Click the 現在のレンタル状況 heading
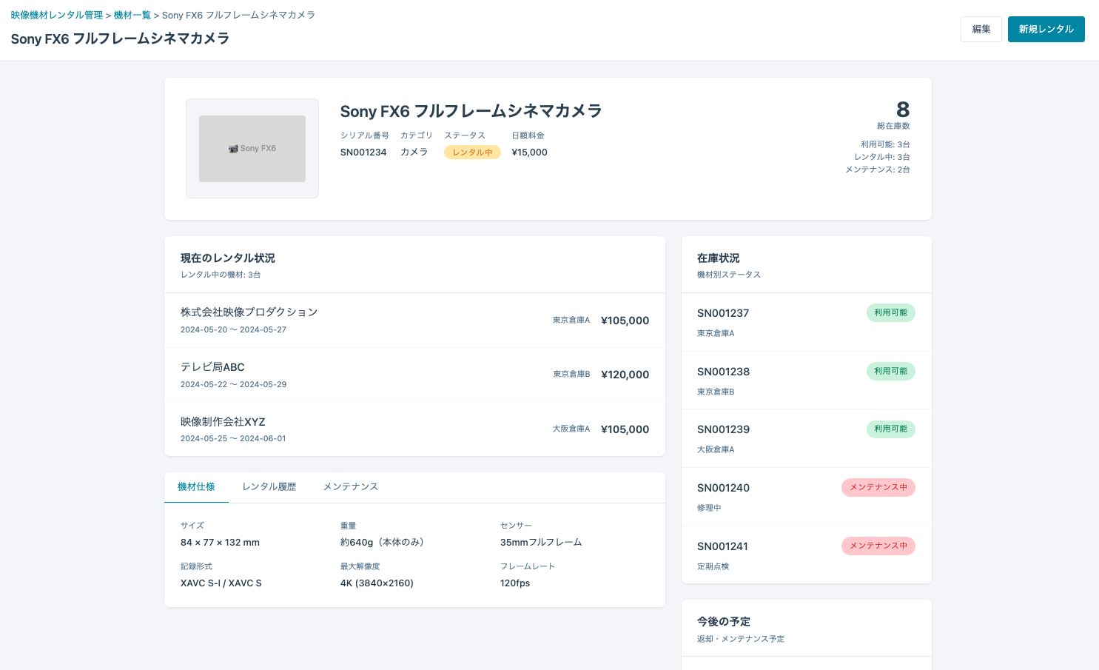The image size is (1099, 670). [228, 258]
